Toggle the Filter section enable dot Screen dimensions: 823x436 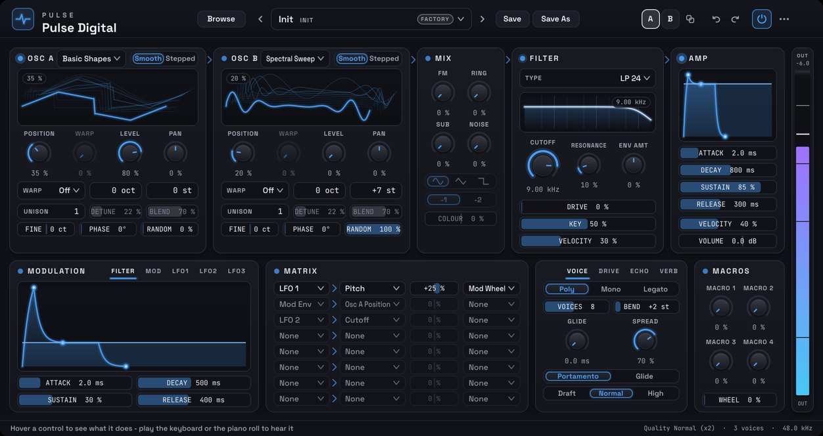coord(523,58)
